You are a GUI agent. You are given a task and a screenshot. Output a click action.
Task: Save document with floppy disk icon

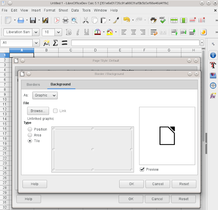coord(33,20)
